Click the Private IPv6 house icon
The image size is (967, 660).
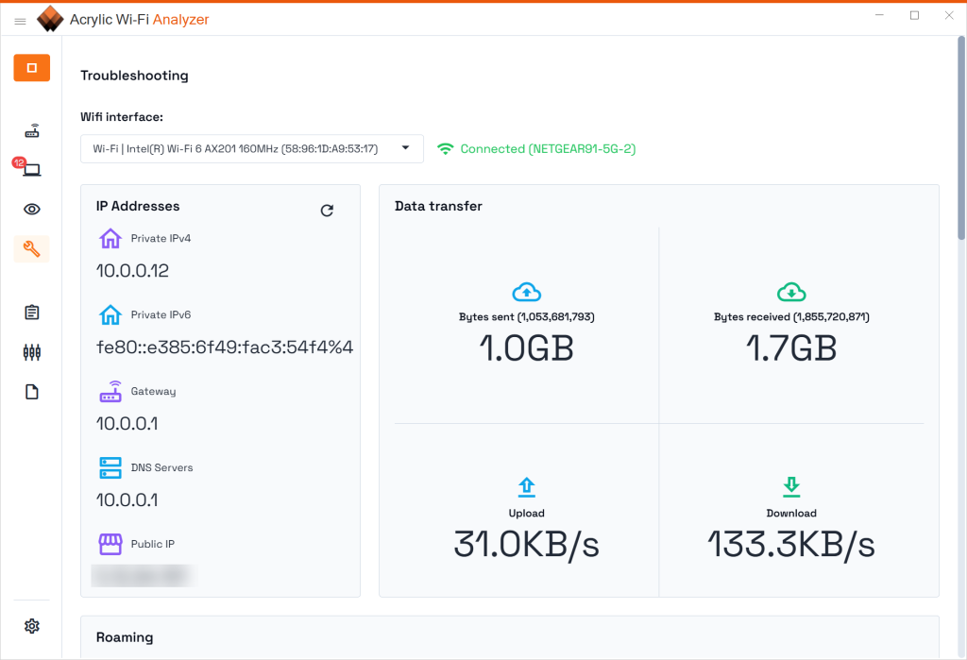[x=110, y=314]
